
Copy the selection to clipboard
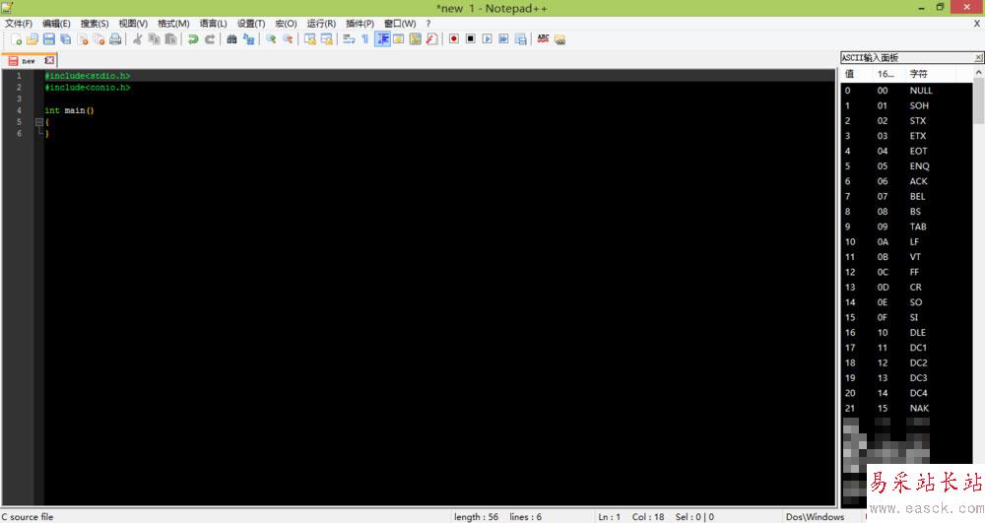(x=154, y=39)
